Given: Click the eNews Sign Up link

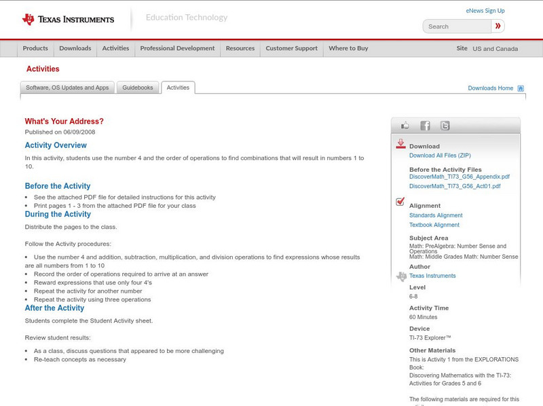Looking at the screenshot, I should (485, 10).
